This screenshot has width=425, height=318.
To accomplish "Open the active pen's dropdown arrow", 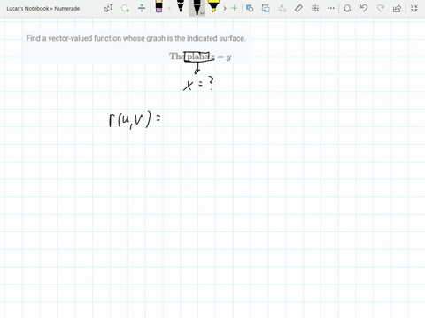I will pos(202,13).
